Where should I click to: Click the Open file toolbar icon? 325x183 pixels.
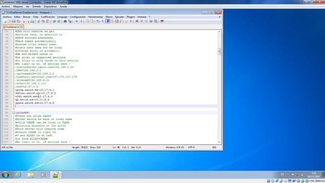[9, 21]
